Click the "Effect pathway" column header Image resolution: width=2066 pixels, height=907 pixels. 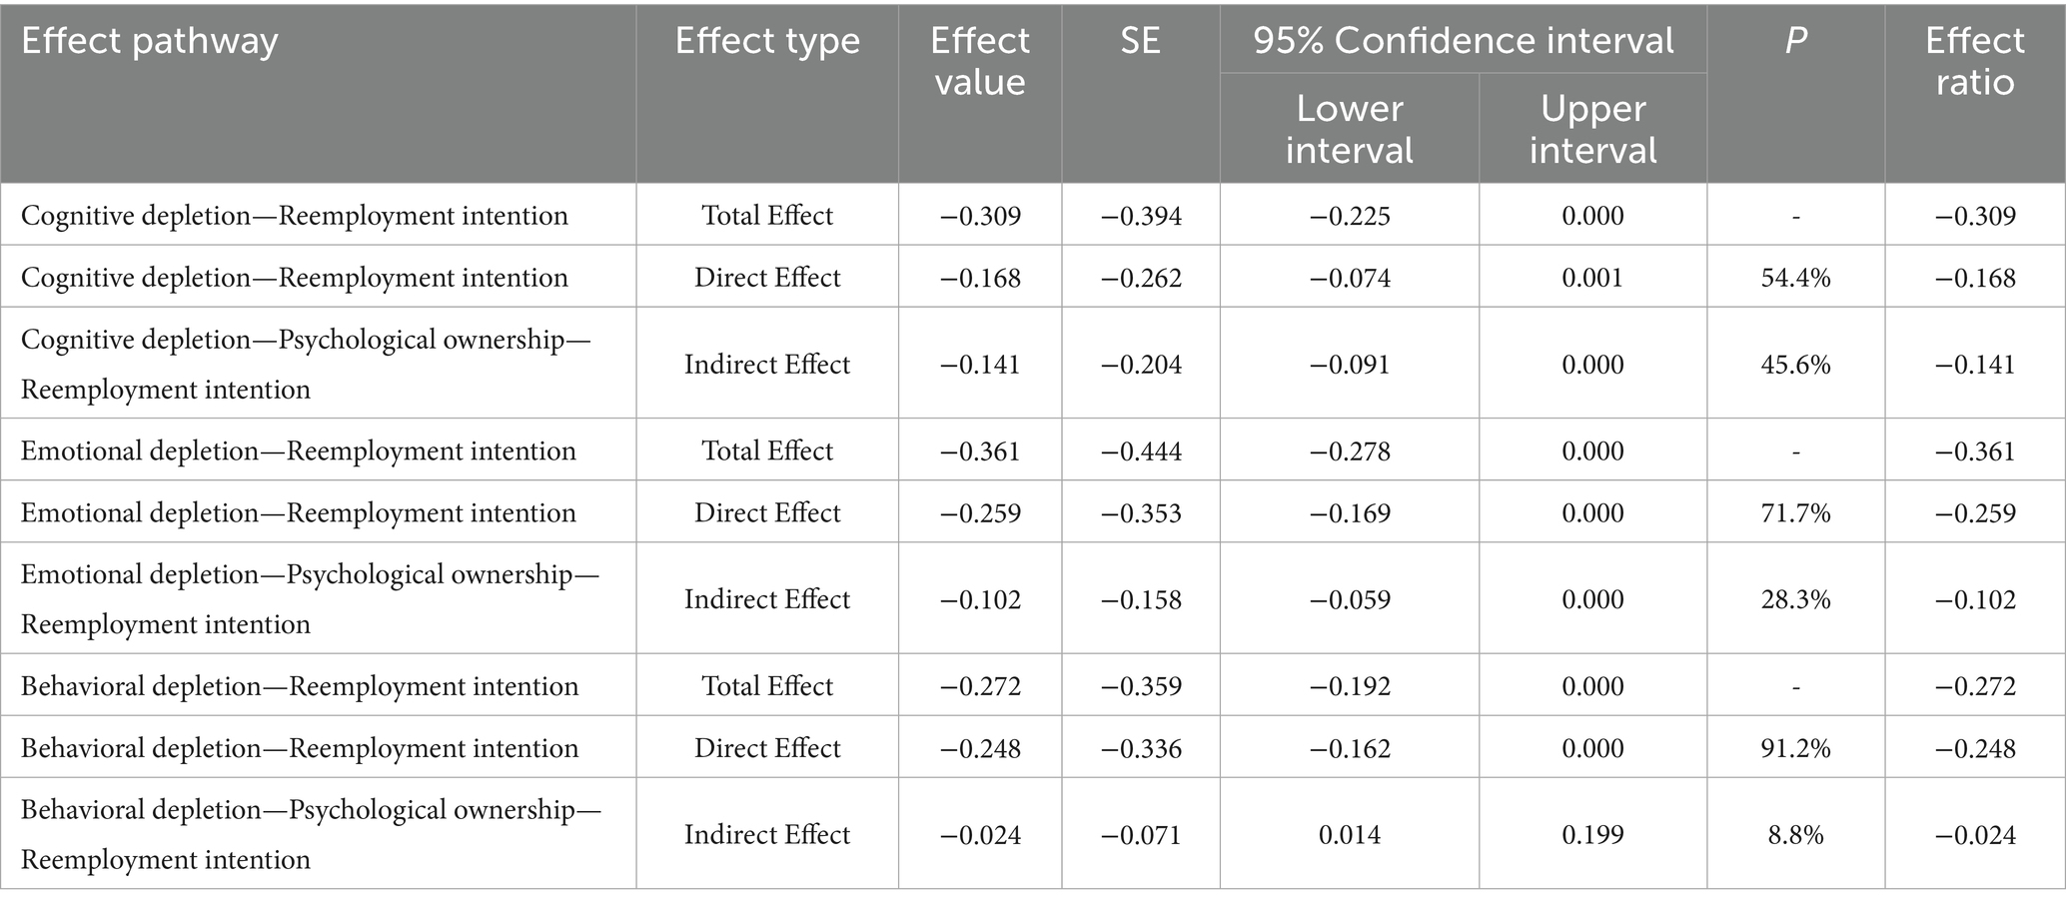point(150,42)
